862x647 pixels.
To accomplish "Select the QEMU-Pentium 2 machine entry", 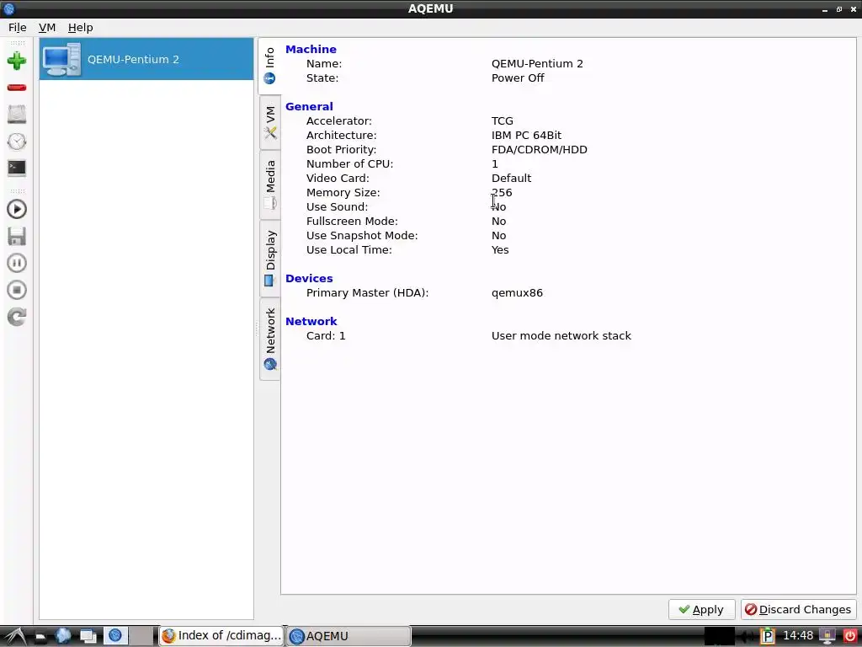I will (x=146, y=60).
